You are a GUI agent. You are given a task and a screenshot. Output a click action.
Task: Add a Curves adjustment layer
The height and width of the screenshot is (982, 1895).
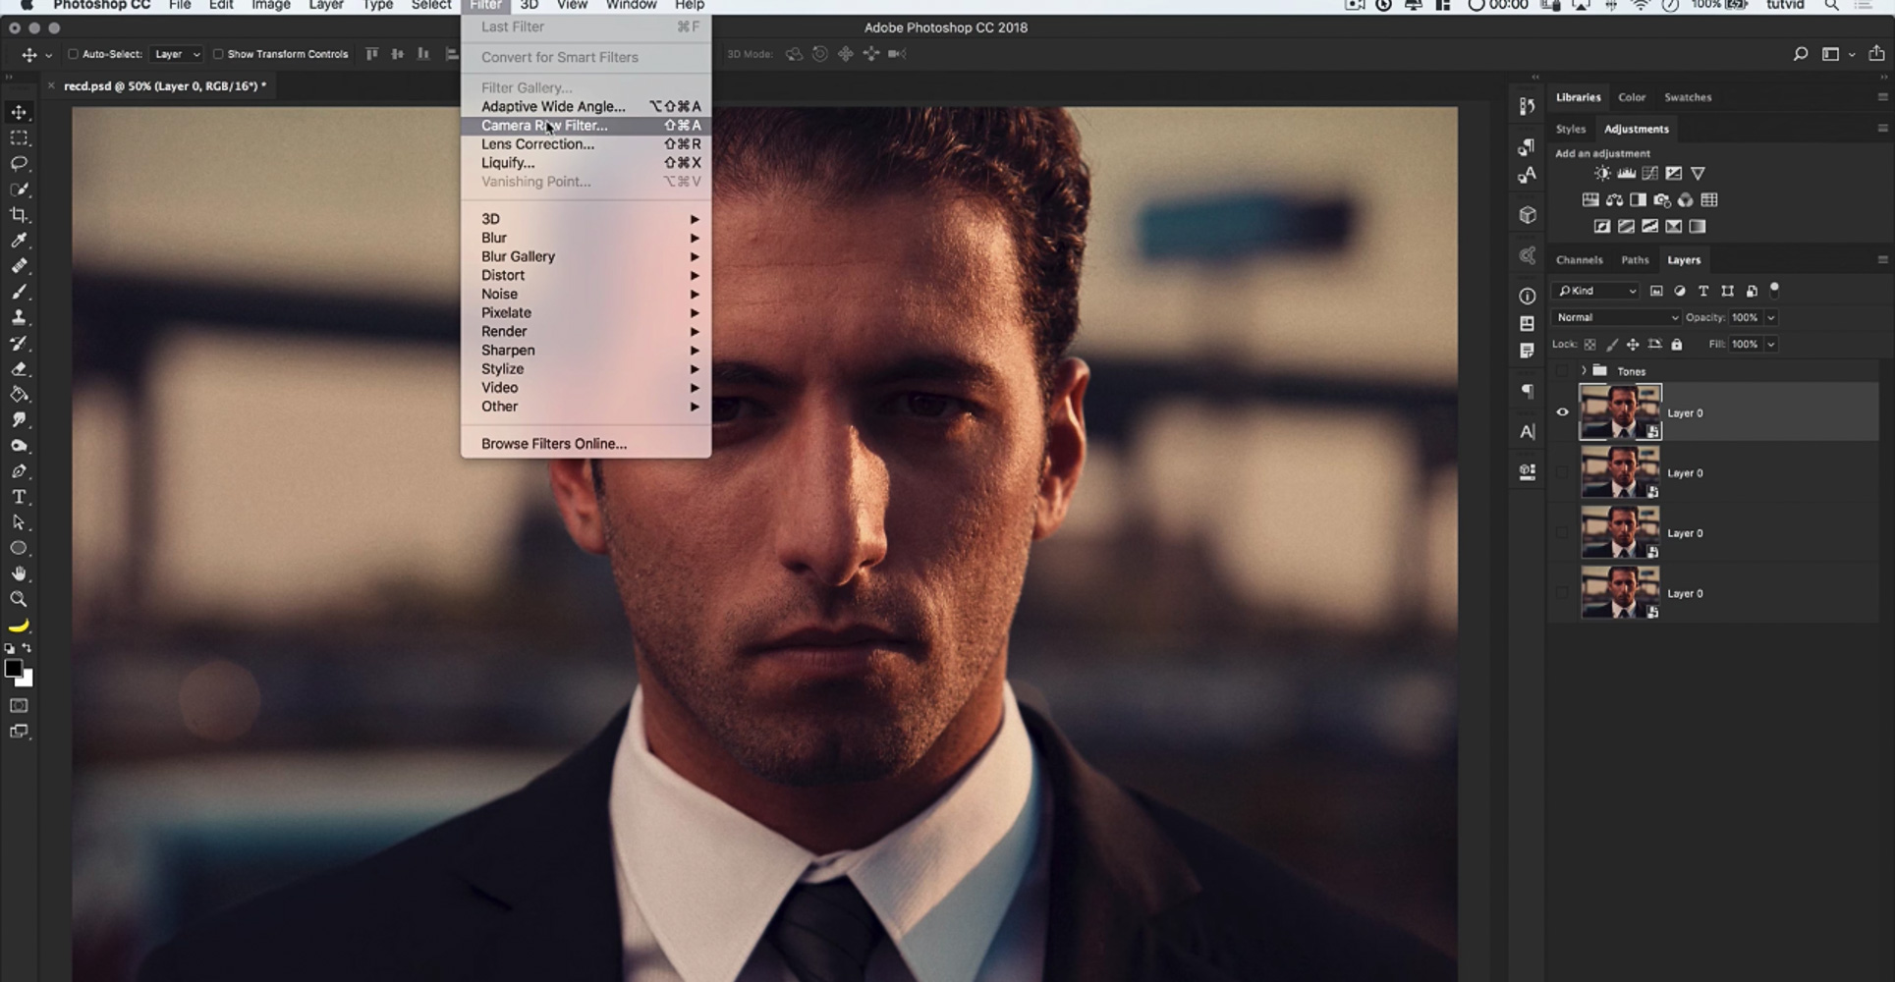pos(1650,173)
